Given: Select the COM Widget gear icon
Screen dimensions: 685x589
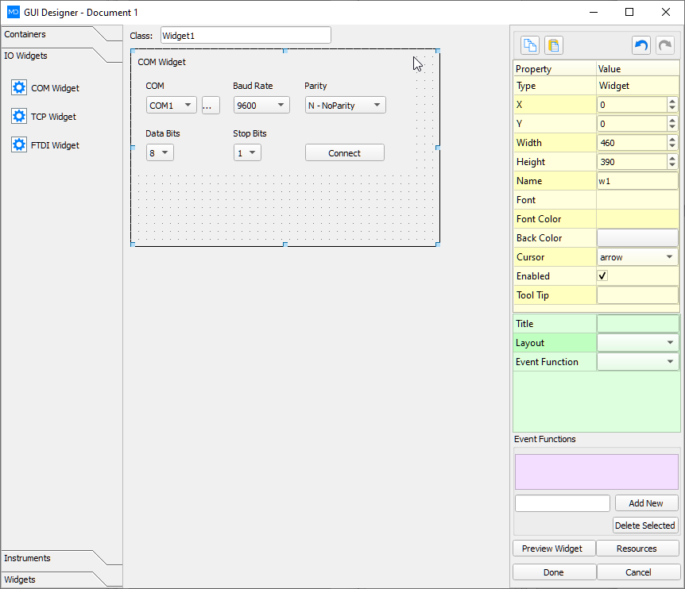Looking at the screenshot, I should pyautogui.click(x=19, y=88).
